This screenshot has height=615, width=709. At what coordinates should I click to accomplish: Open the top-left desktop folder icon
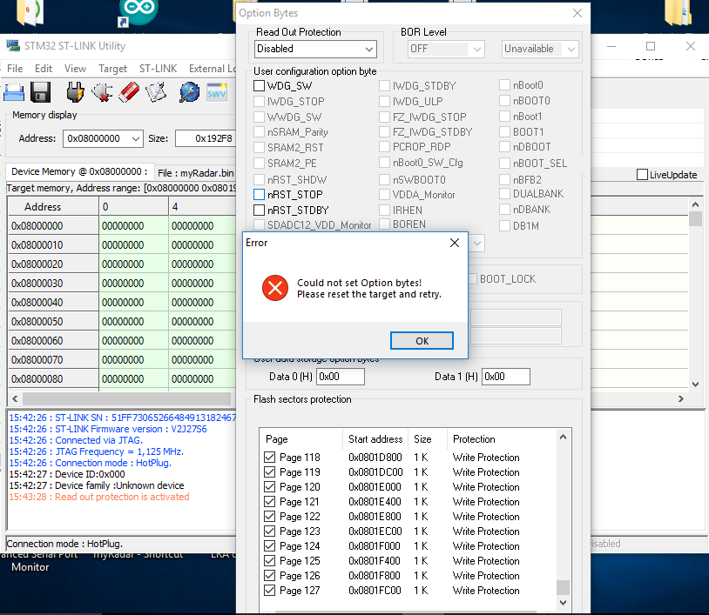pos(30,13)
